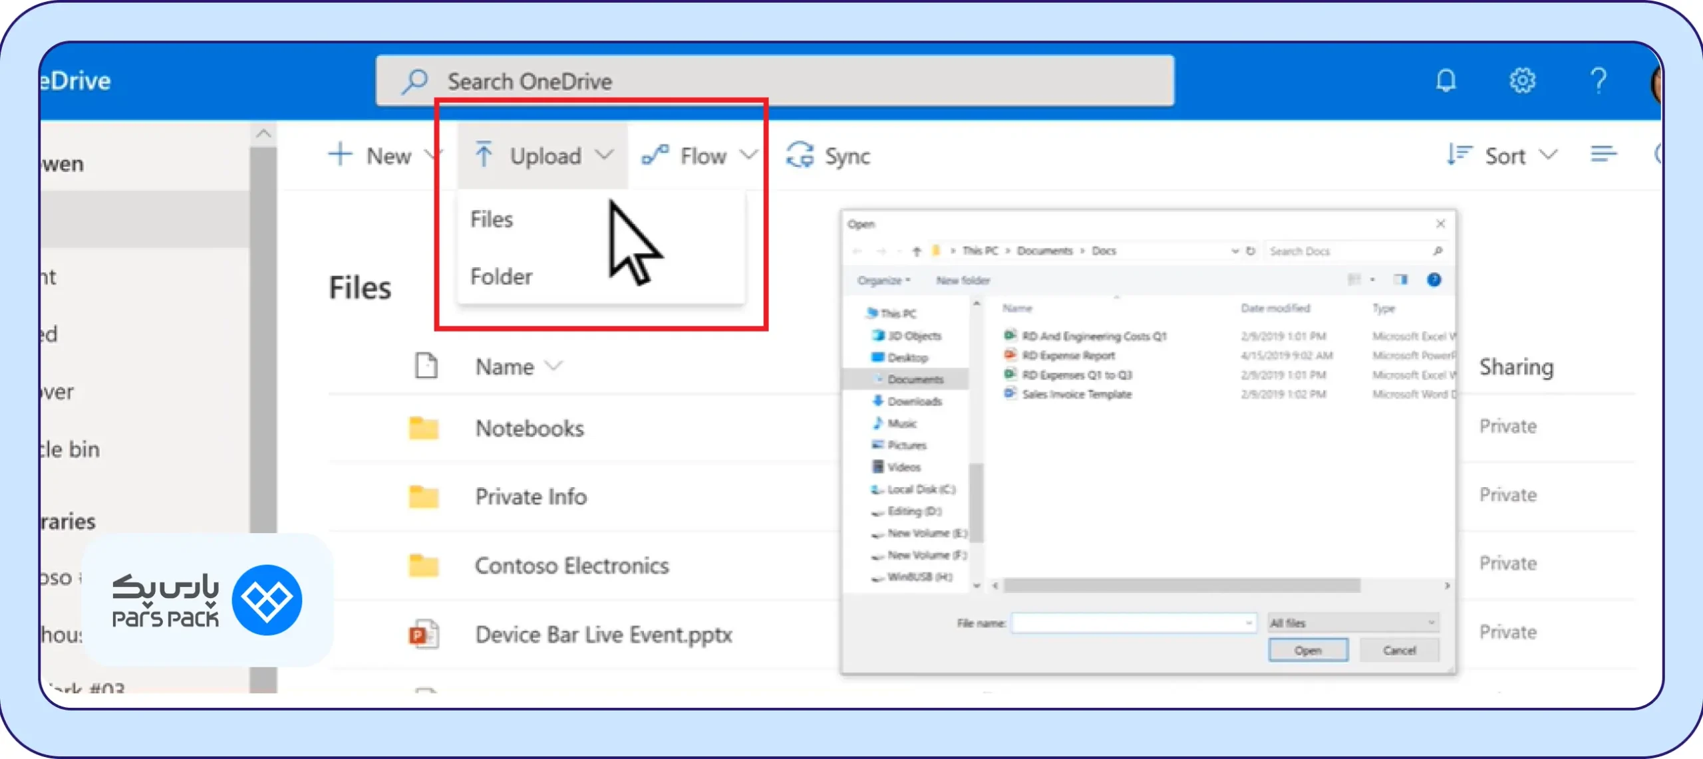The height and width of the screenshot is (759, 1703).
Task: Select the RD Expense Report file
Action: [1060, 356]
